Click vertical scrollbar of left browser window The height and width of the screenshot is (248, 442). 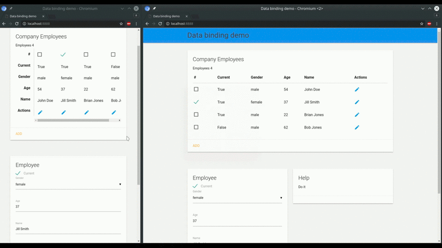click(139, 115)
